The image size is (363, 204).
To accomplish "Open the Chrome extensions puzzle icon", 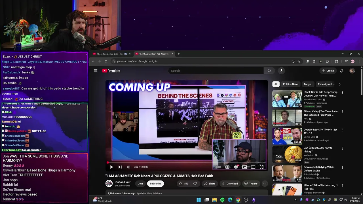I will click(x=327, y=61).
